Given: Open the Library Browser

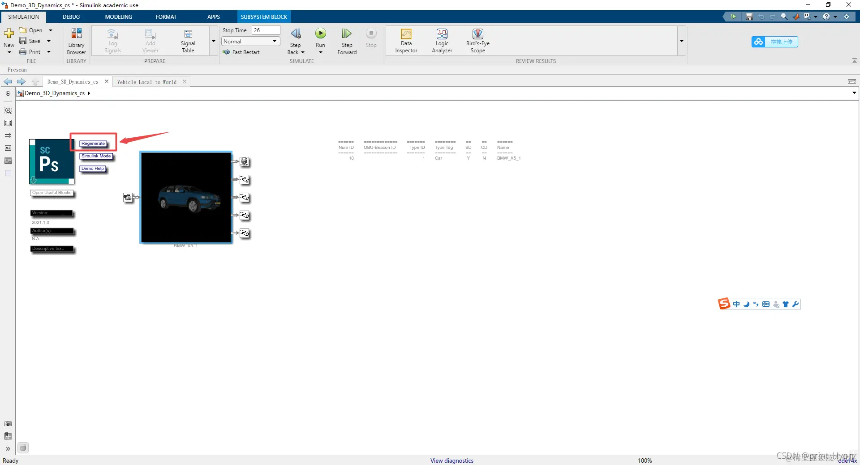Looking at the screenshot, I should [x=76, y=41].
